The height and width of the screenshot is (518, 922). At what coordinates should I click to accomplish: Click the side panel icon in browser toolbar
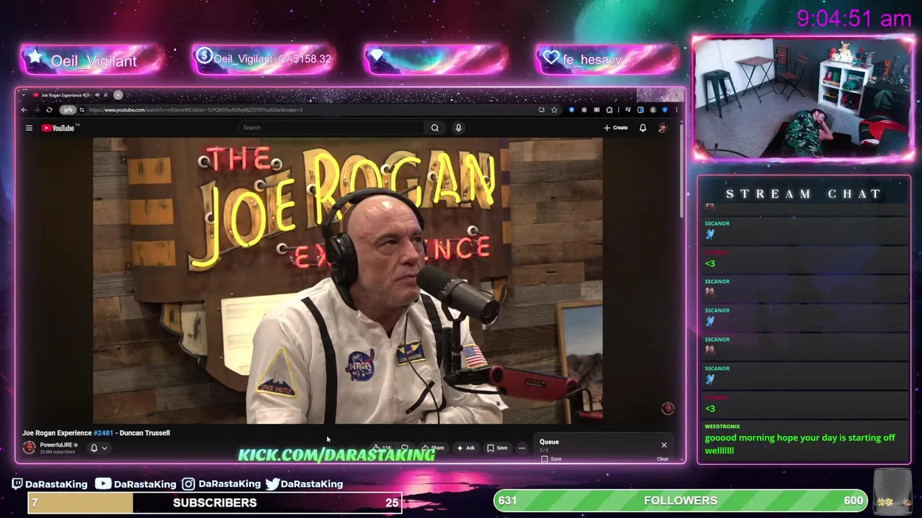click(x=640, y=110)
